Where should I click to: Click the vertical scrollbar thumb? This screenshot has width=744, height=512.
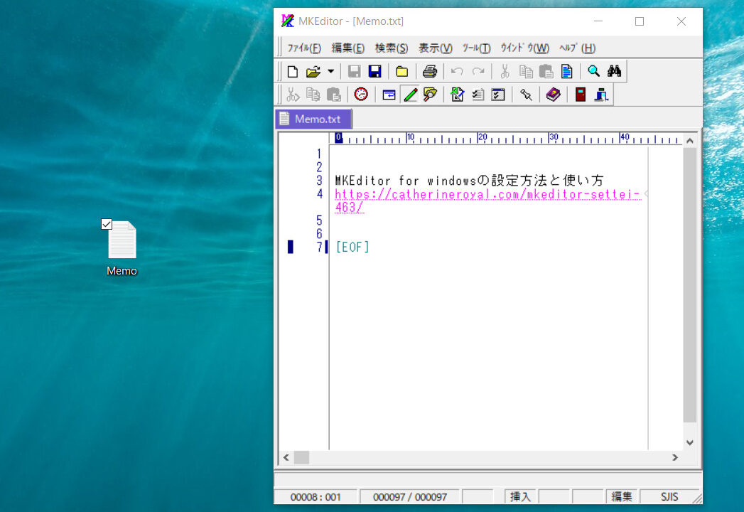(x=690, y=285)
